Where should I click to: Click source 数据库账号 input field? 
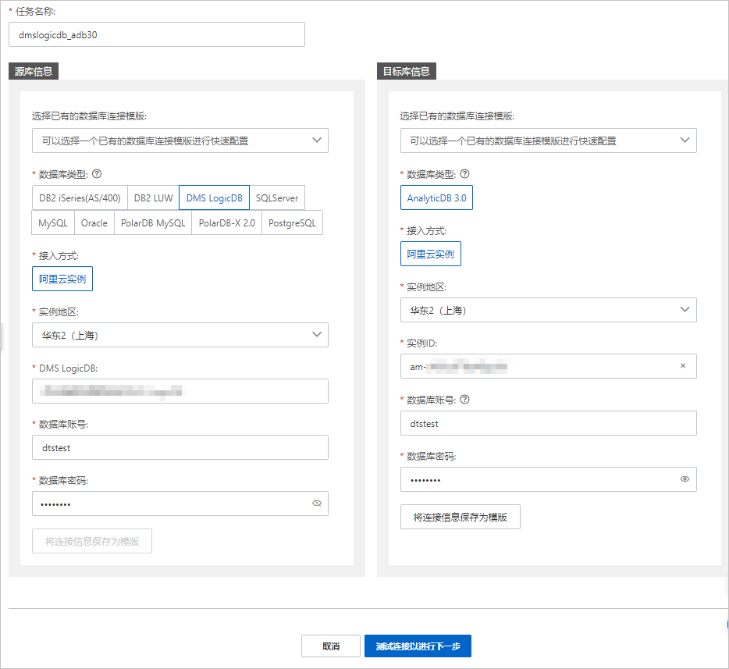click(x=180, y=448)
